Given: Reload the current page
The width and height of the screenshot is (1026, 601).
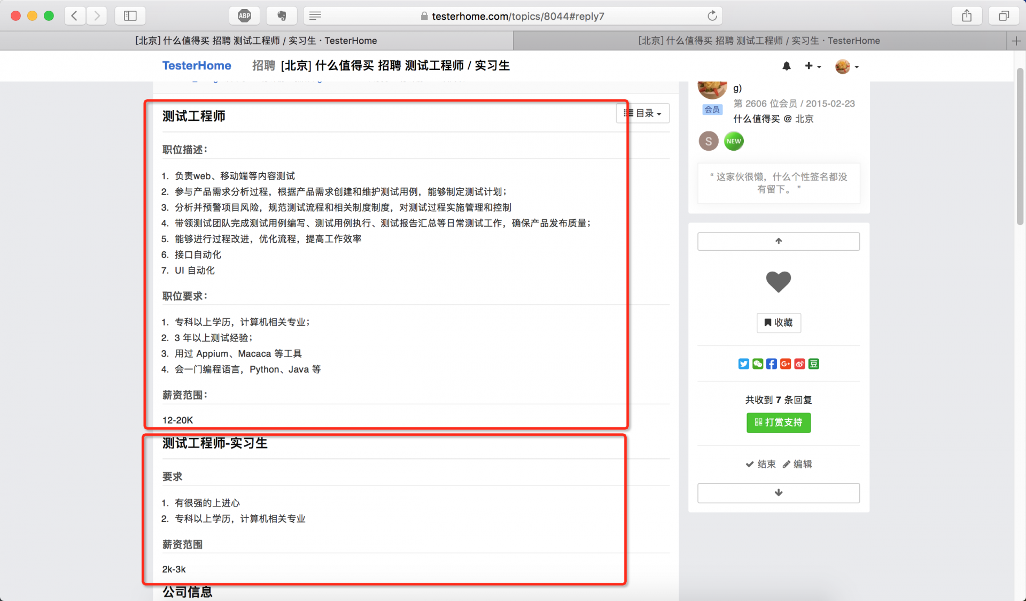Looking at the screenshot, I should pyautogui.click(x=712, y=16).
